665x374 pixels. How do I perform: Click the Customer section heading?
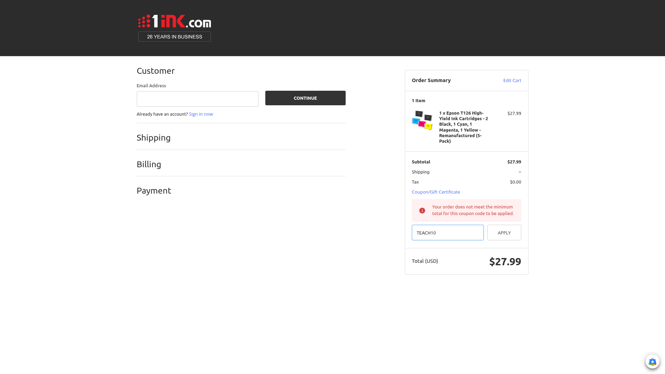point(156,71)
